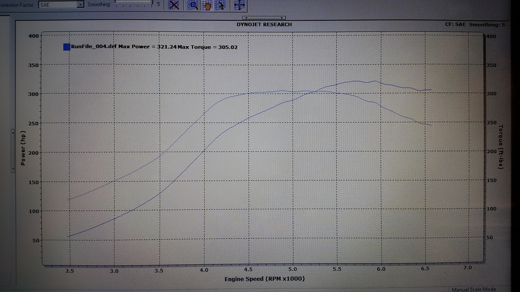
Task: Select the hand pan graph tool
Action: 207,5
